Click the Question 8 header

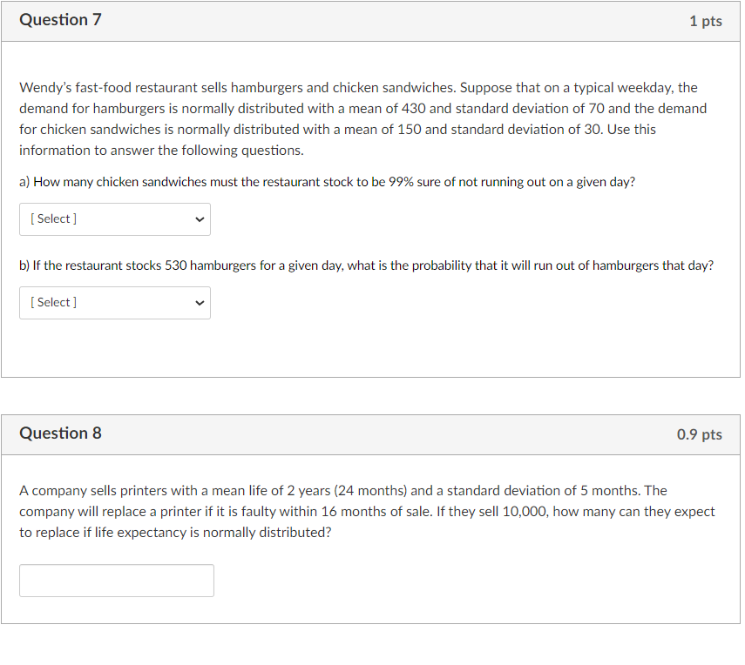[x=60, y=433]
